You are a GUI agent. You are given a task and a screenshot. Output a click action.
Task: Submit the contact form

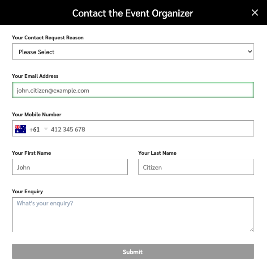133,251
